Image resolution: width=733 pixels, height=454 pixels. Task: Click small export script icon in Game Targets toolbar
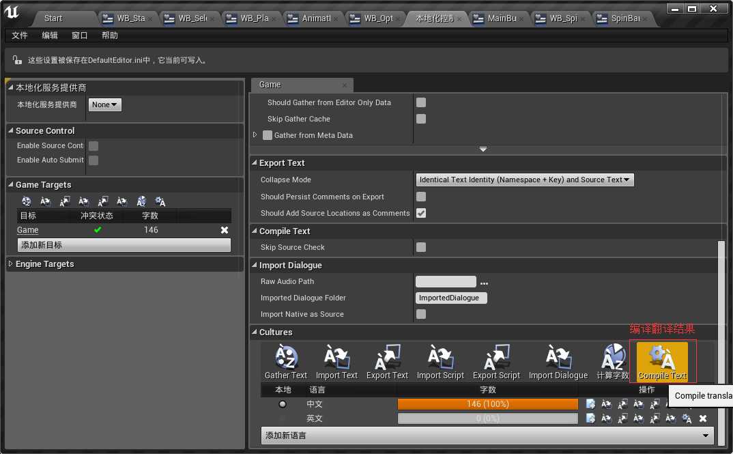tap(103, 201)
